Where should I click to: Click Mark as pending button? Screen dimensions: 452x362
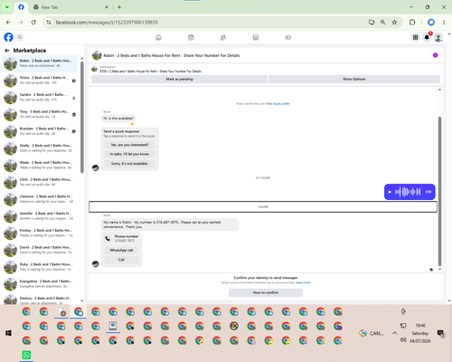tap(179, 79)
